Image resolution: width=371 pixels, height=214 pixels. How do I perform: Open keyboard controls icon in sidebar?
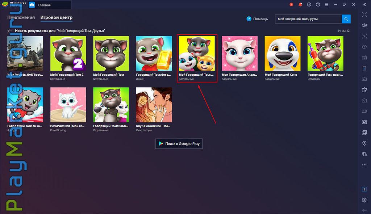point(364,58)
